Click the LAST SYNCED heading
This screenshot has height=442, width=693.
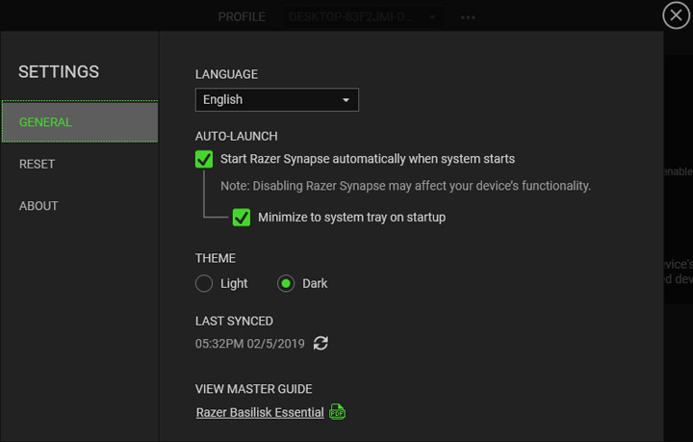click(x=234, y=321)
